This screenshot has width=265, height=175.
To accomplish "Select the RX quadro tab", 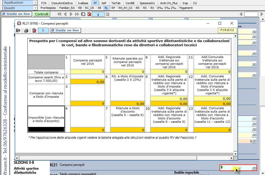I will (x=152, y=8).
